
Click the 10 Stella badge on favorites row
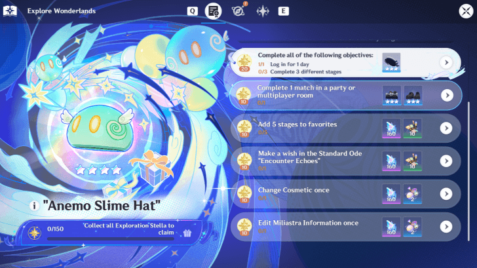click(x=244, y=128)
